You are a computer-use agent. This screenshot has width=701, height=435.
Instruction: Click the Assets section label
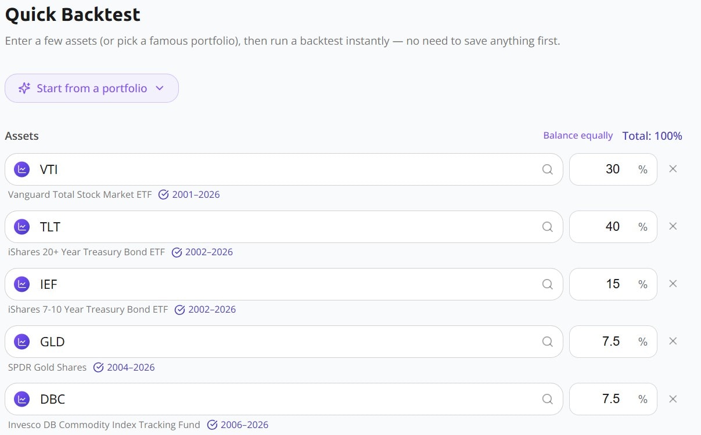(21, 136)
